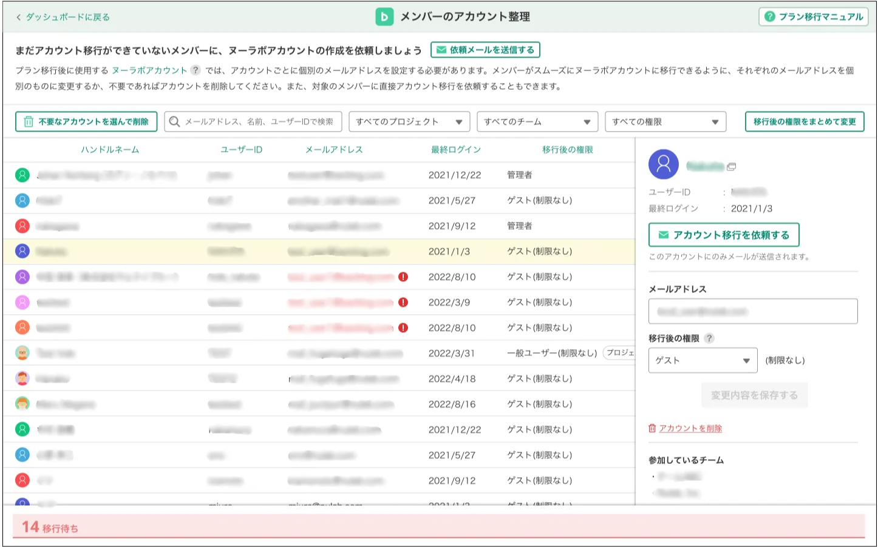The height and width of the screenshot is (547, 878).
Task: Click copy icon next to profile name
Action: tap(732, 167)
